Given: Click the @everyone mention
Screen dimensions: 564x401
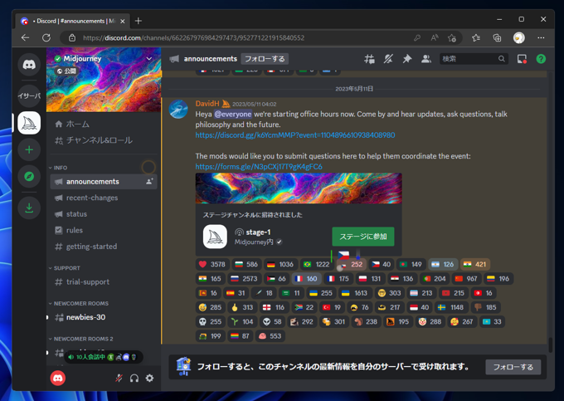Looking at the screenshot, I should click(233, 114).
